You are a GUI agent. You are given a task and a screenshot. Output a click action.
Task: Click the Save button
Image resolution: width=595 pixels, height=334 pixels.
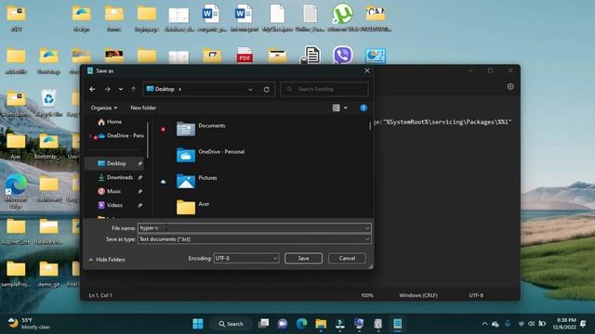click(x=303, y=258)
